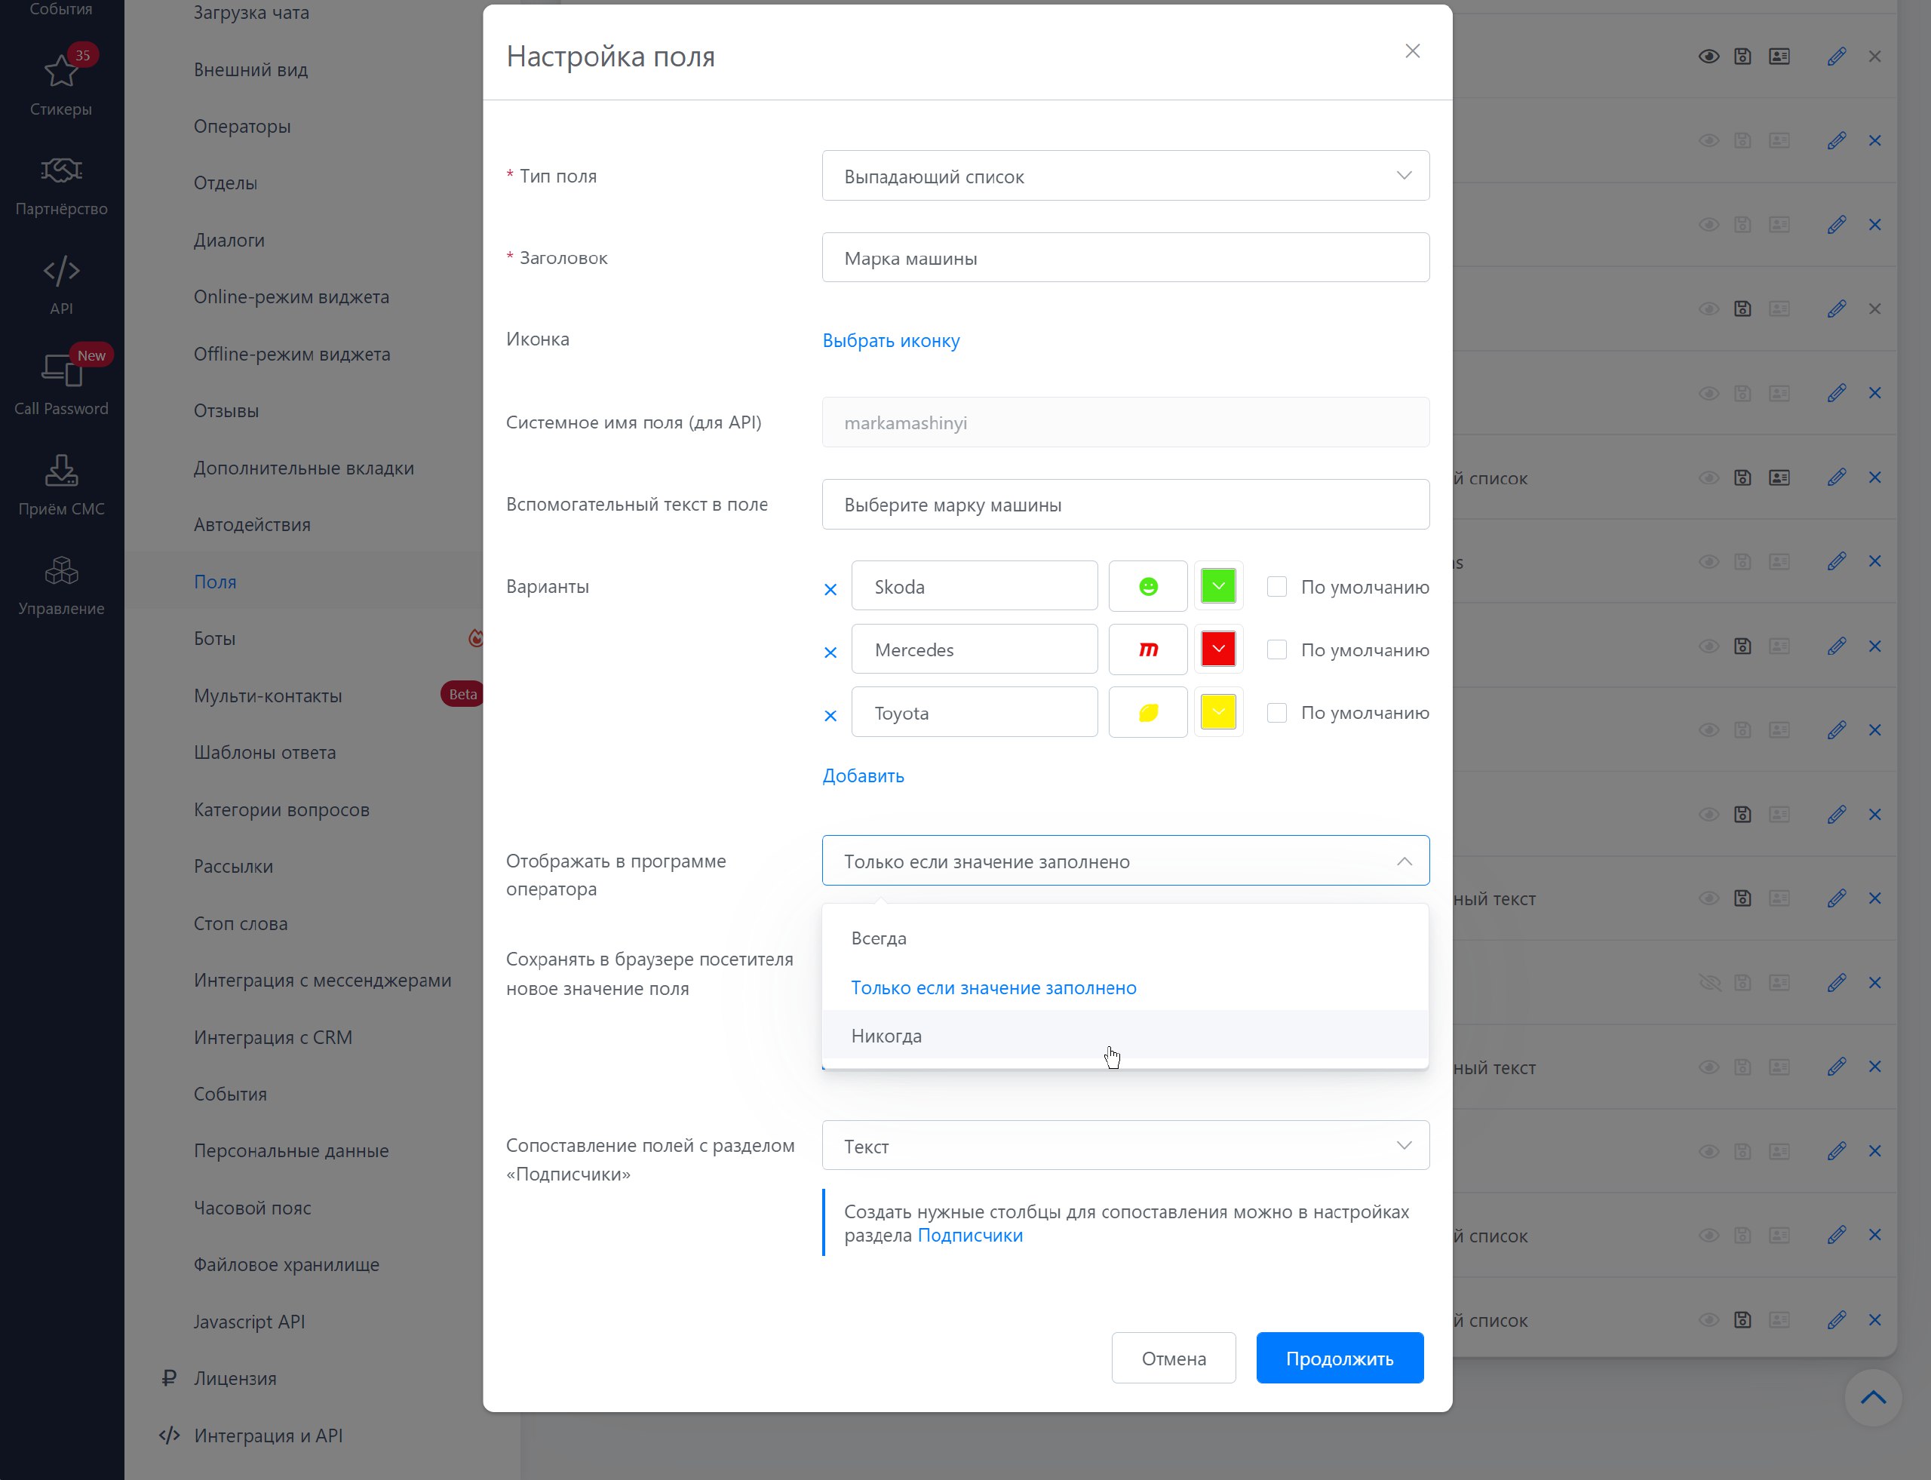Open Call Password in the sidebar
Viewport: 1931px width, 1480px height.
point(61,383)
